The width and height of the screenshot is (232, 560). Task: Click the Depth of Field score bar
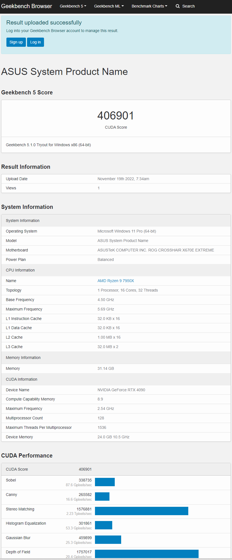click(x=147, y=554)
